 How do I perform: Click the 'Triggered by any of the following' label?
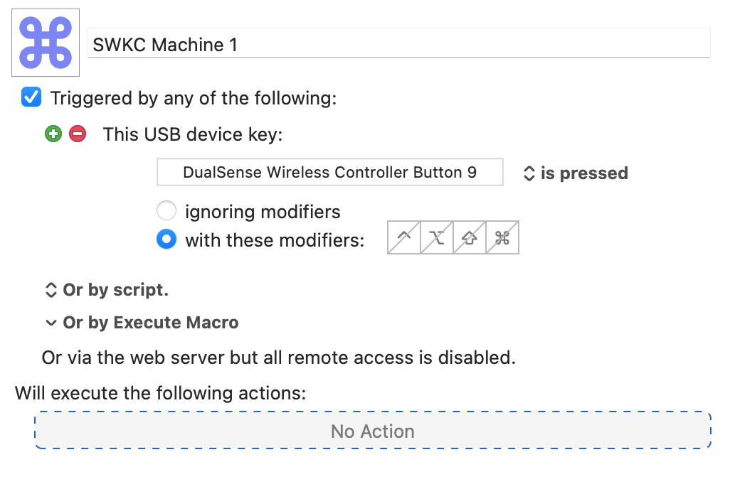193,98
